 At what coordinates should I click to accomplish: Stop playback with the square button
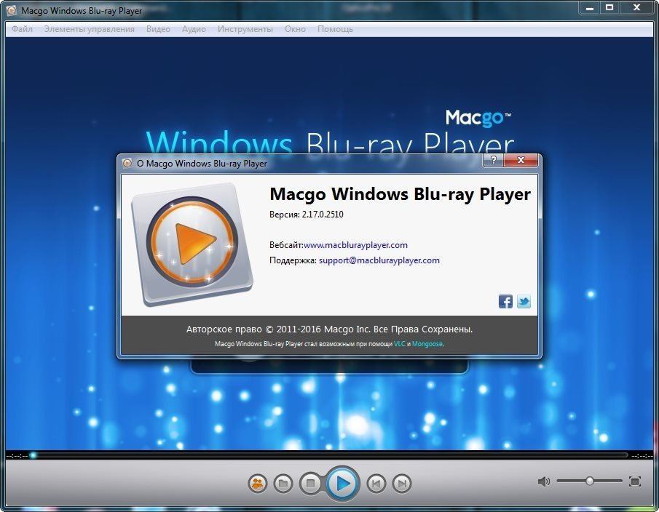[x=311, y=484]
